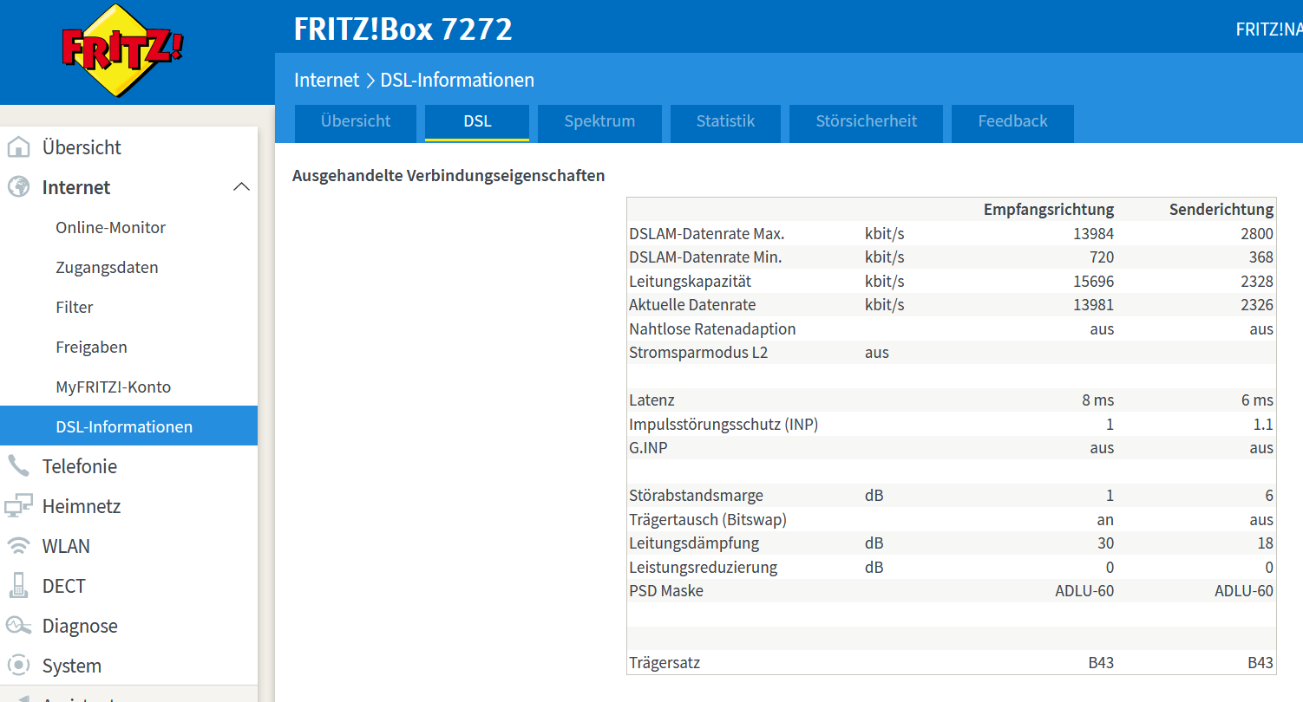Click the Senderichtung column header
Screen dimensions: 1303x702
click(1221, 210)
